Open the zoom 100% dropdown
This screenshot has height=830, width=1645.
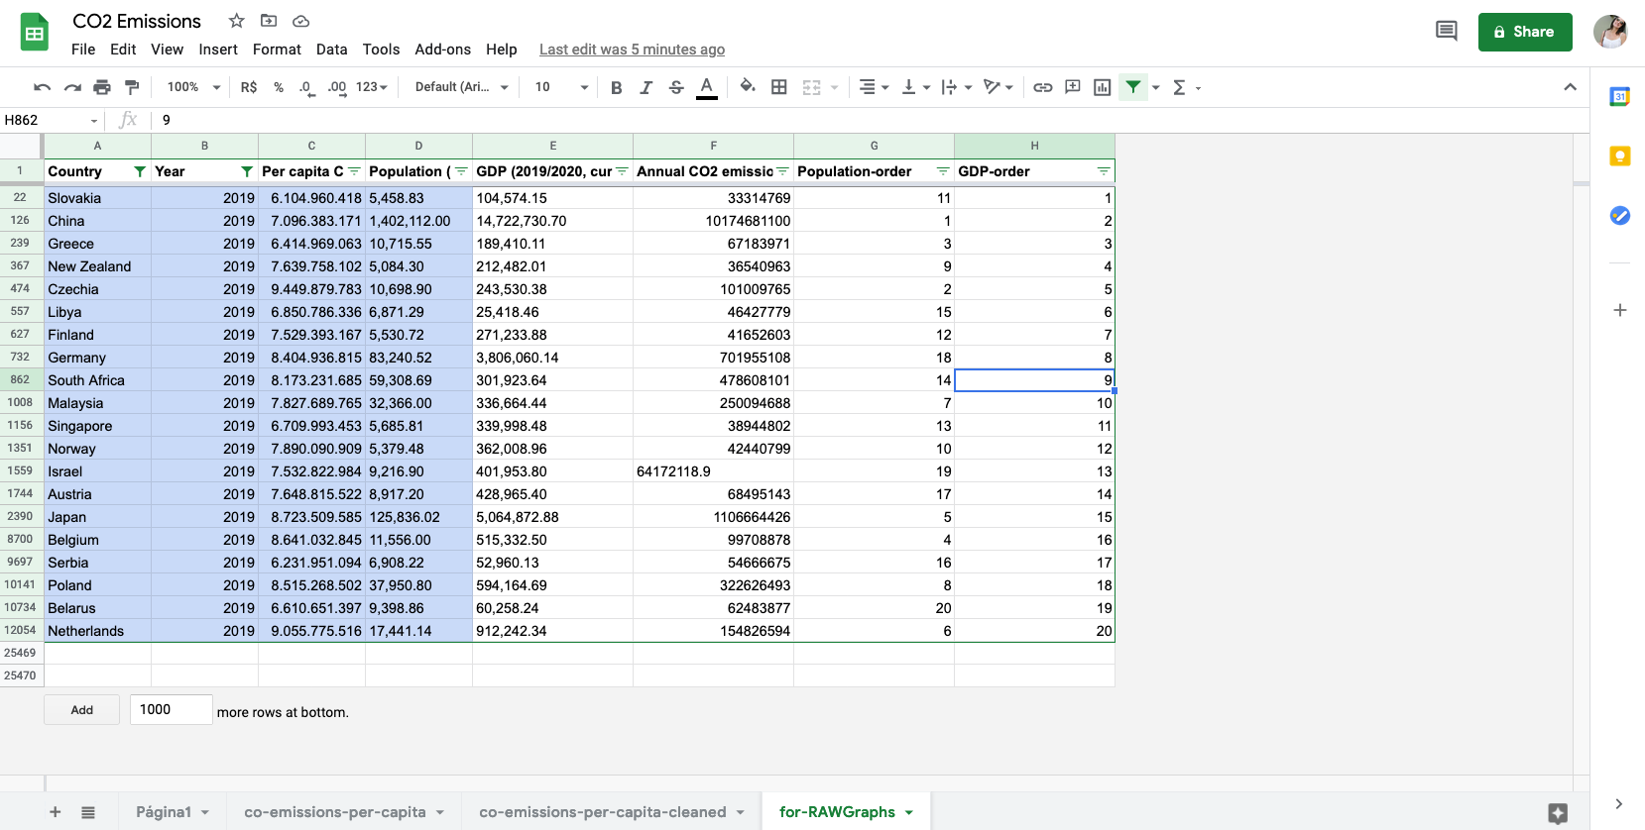coord(193,87)
